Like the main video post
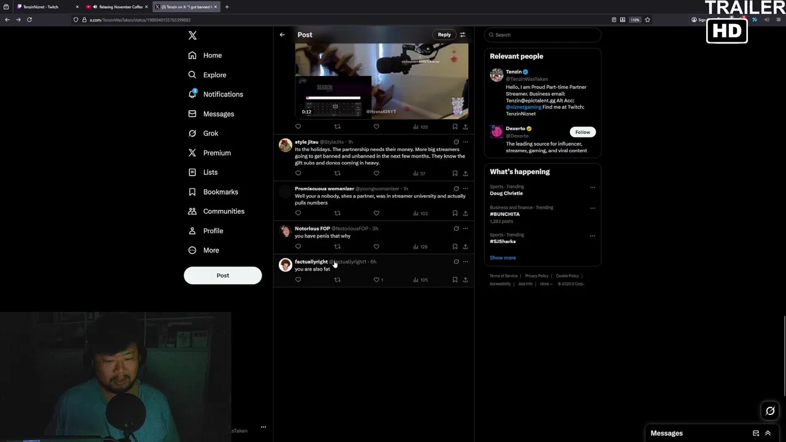The image size is (786, 442). tap(376, 126)
